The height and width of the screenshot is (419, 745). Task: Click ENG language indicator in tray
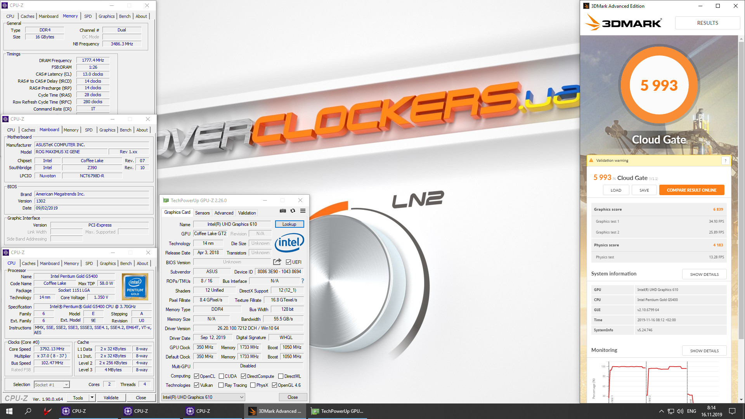(x=691, y=411)
